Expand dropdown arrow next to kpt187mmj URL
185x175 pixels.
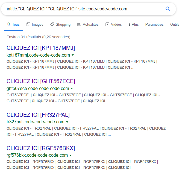tap(73, 55)
